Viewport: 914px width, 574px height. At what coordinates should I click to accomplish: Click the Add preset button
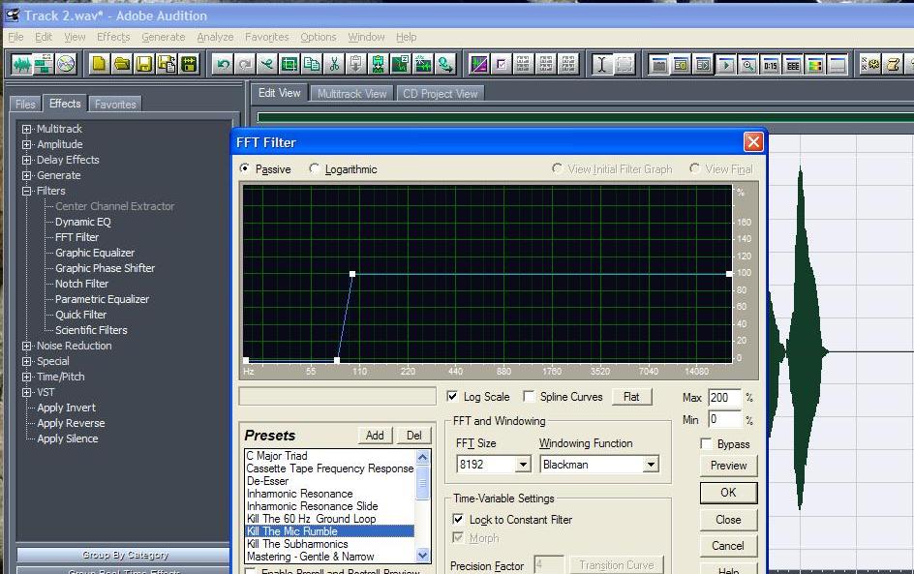pos(375,436)
